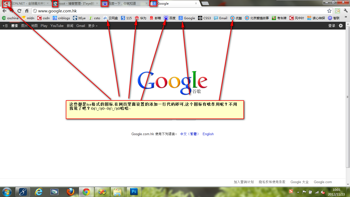Bookmark this page with the star icon

[x=329, y=11]
